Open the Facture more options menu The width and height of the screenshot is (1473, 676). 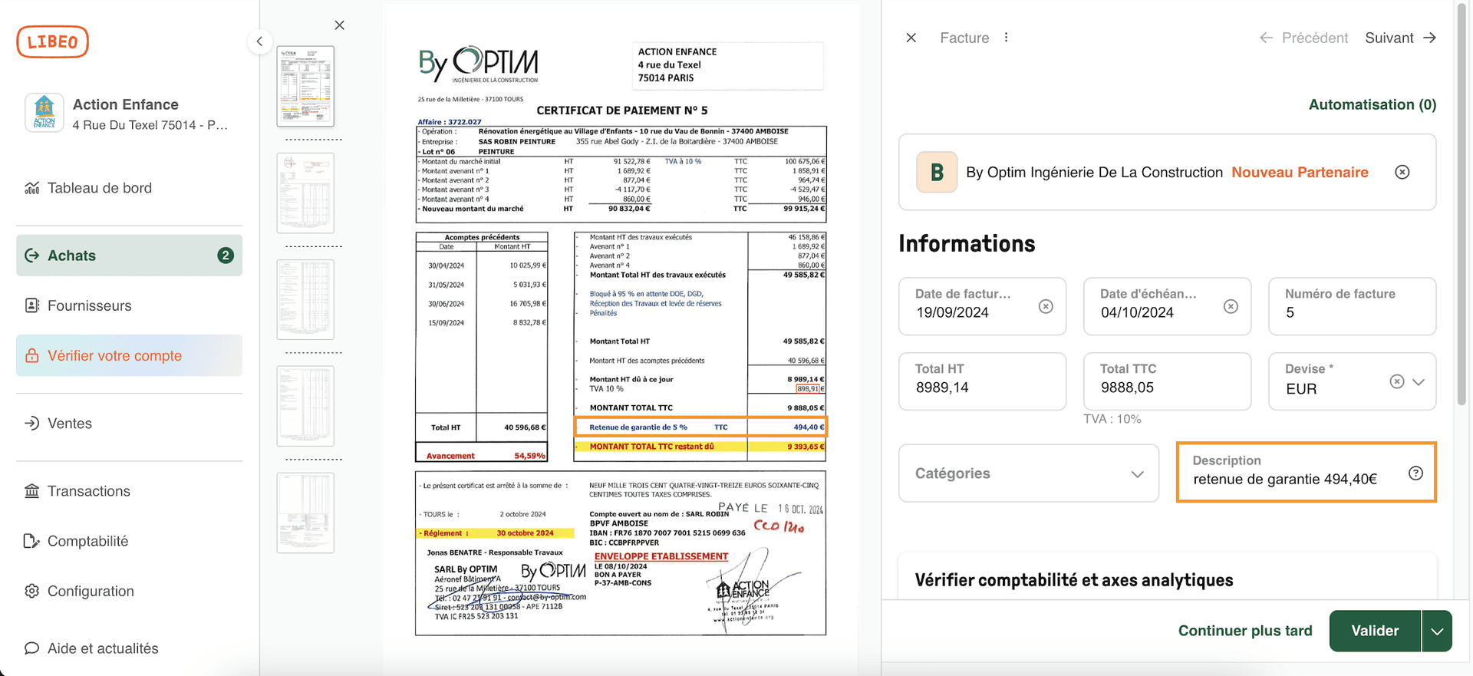tap(1006, 38)
